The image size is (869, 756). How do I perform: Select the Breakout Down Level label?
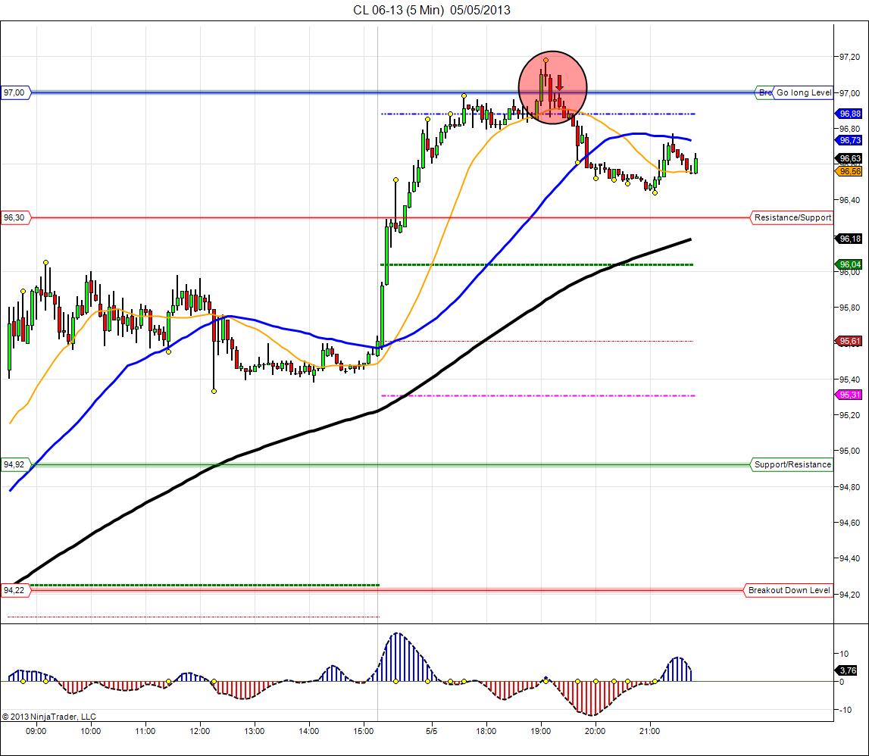(x=789, y=590)
